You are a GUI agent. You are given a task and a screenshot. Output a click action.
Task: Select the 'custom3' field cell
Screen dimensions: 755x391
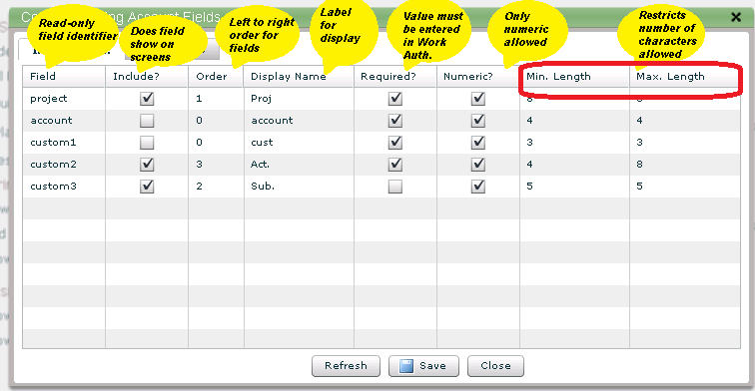coord(64,187)
